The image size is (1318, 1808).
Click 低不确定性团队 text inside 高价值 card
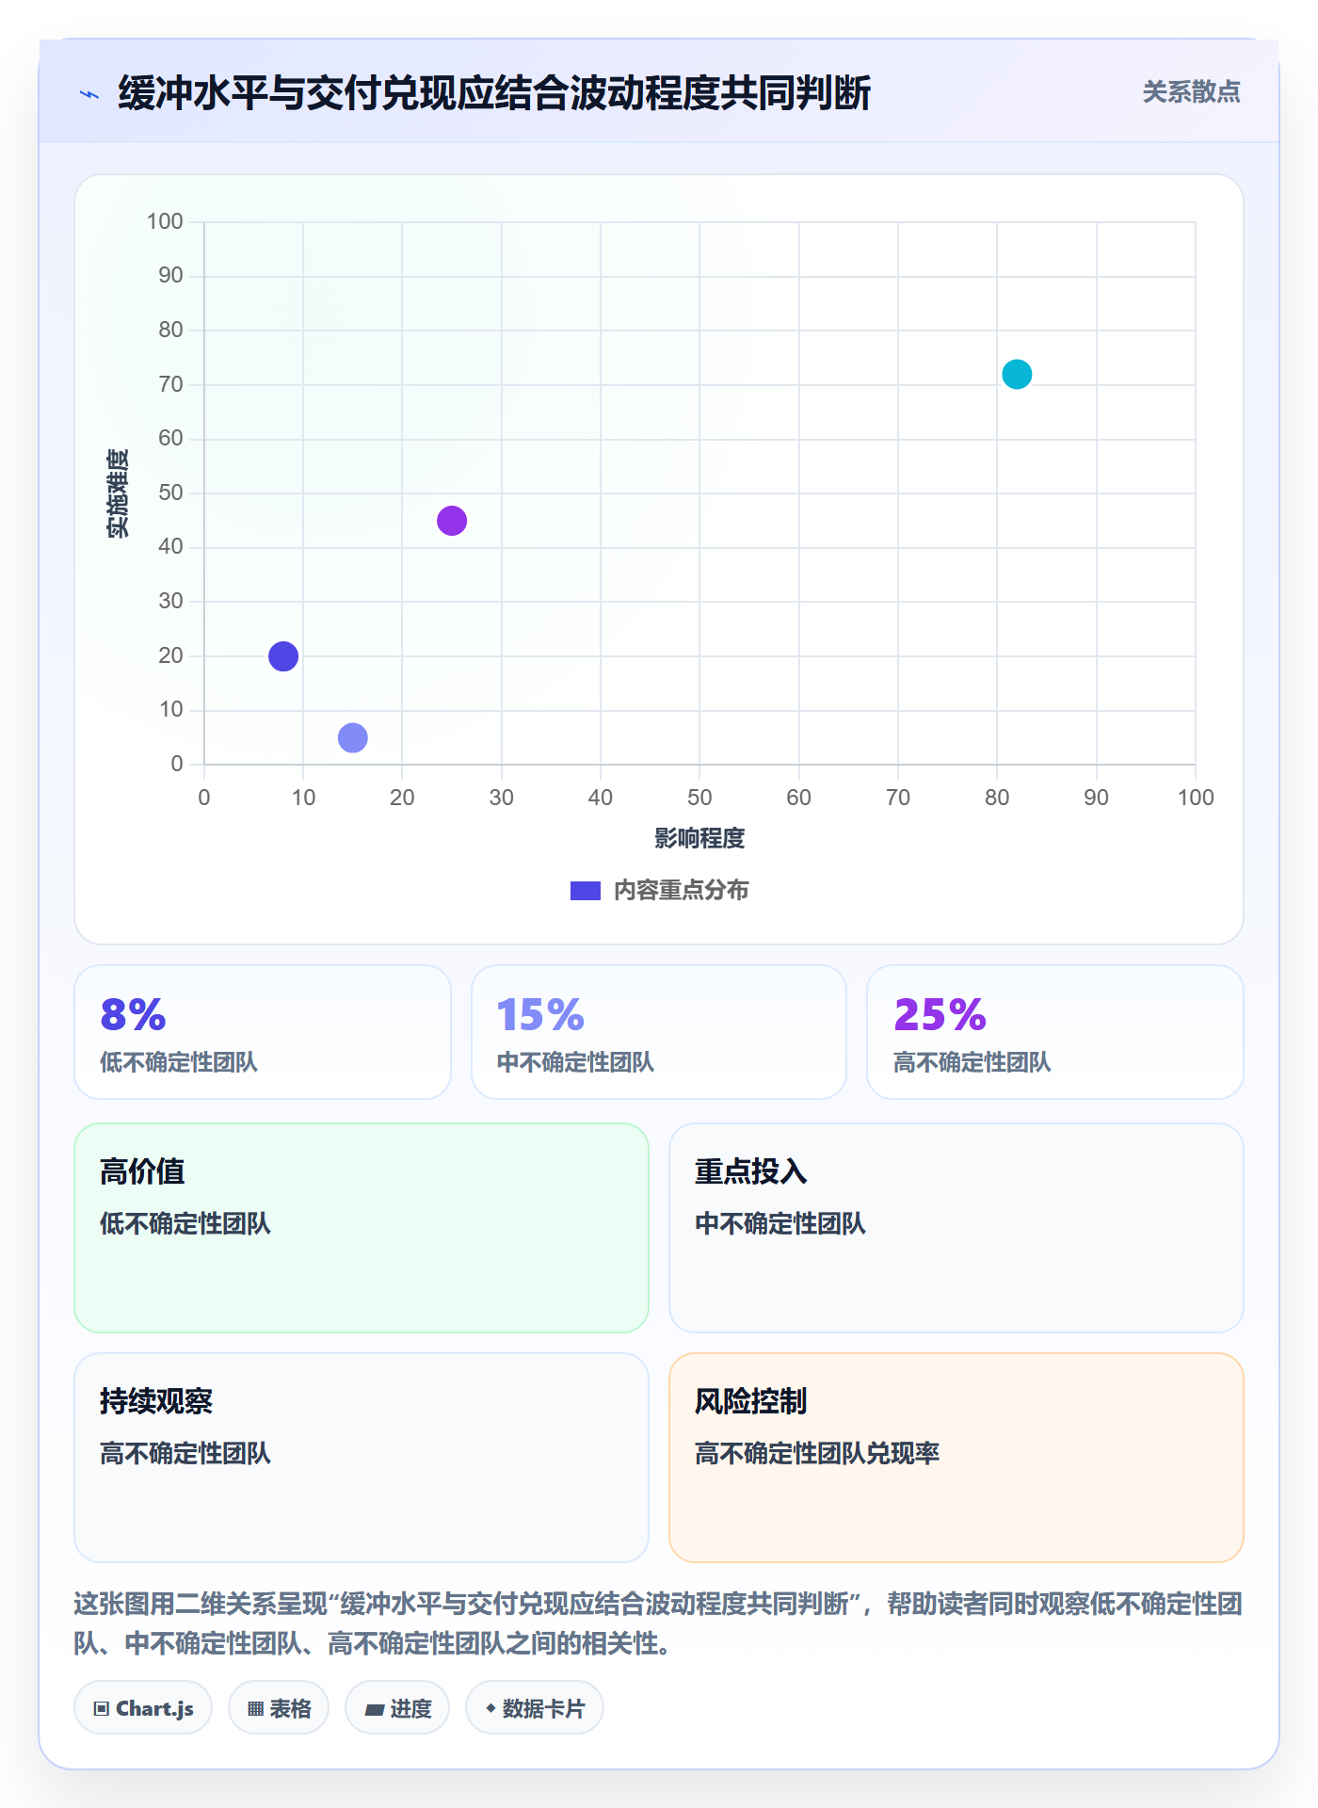point(185,1223)
